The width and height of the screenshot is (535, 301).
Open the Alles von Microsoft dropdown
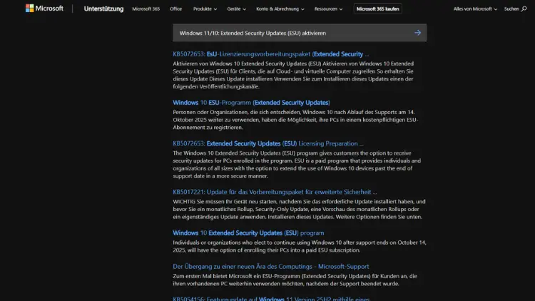[475, 9]
